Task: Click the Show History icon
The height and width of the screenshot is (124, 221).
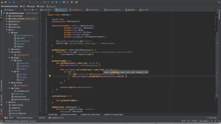Action: 64,2
